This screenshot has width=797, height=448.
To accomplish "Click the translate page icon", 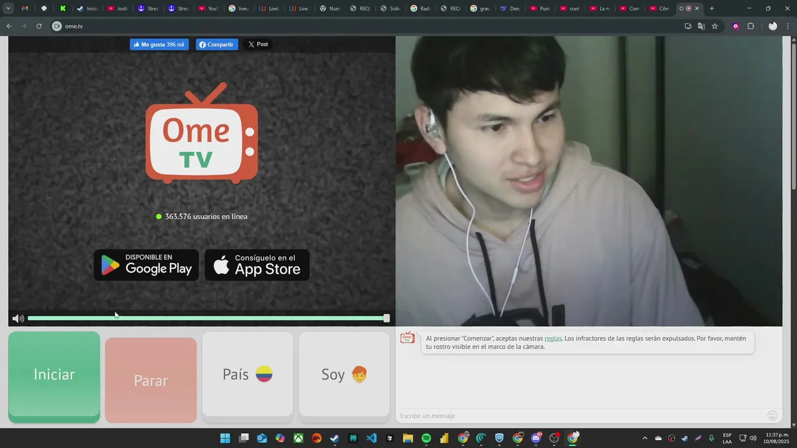I will tap(701, 26).
